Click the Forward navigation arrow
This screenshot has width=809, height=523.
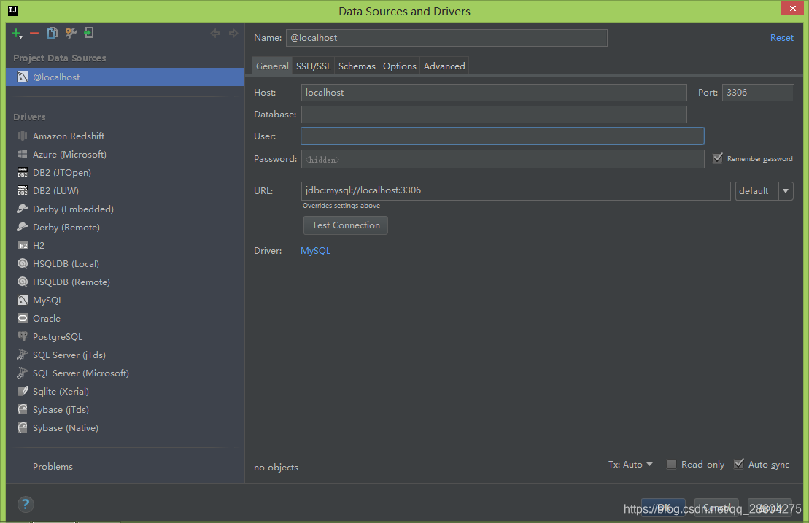[x=233, y=33]
